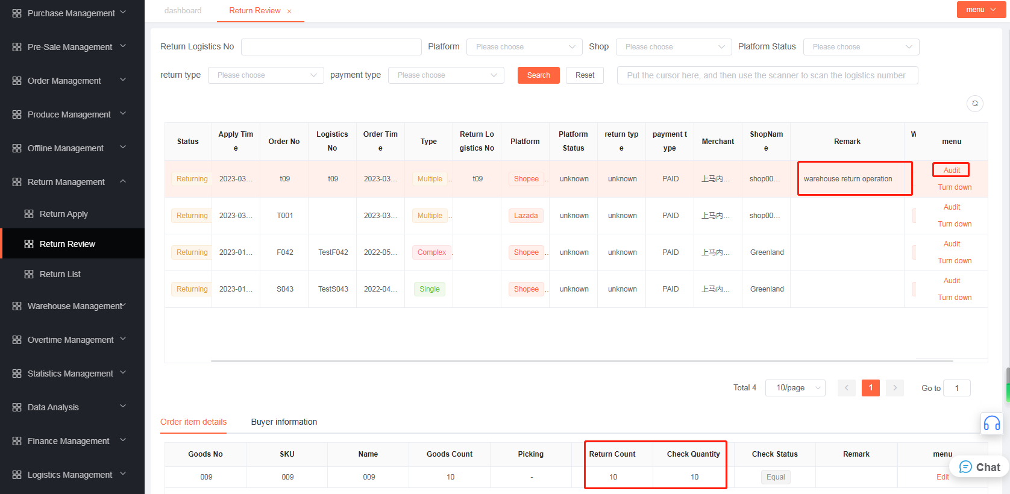Click logistics number TestF042 cell
Viewport: 1010px width, 494px height.
click(x=333, y=252)
